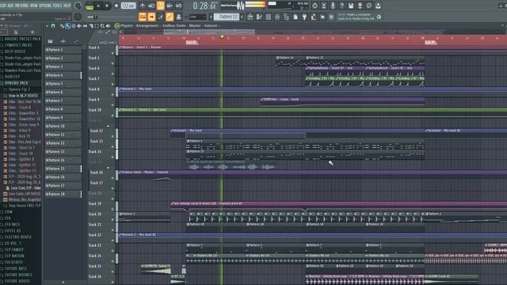The width and height of the screenshot is (507, 285).
Task: Mute Track 5 with green dot
Action: 112,63
